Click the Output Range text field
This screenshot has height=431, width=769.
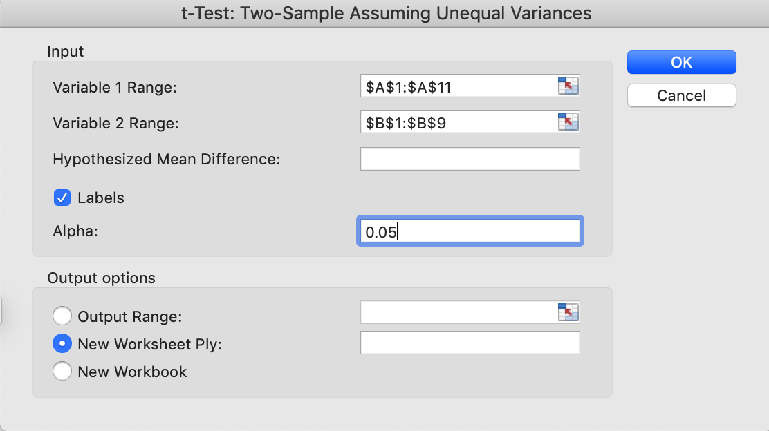[458, 312]
